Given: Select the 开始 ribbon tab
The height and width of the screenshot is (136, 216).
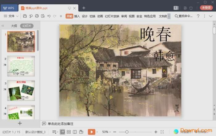Looking at the screenshot, I should tap(69, 16).
